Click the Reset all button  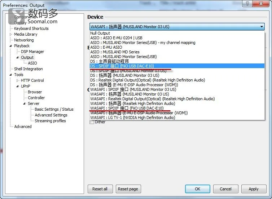[100, 189]
